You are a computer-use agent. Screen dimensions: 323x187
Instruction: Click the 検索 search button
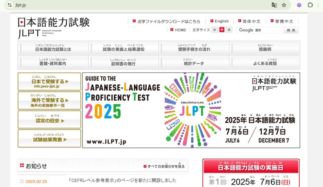pyautogui.click(x=291, y=30)
